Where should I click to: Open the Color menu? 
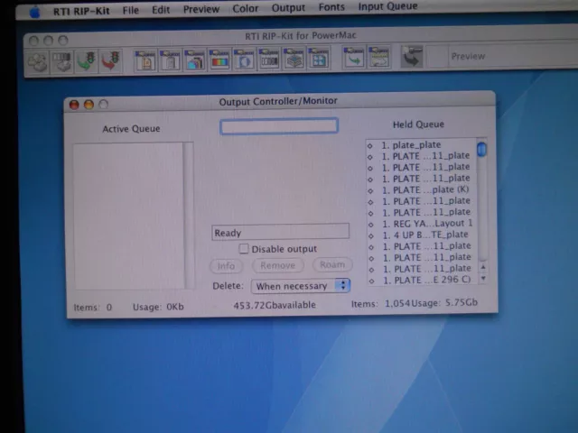pyautogui.click(x=245, y=8)
